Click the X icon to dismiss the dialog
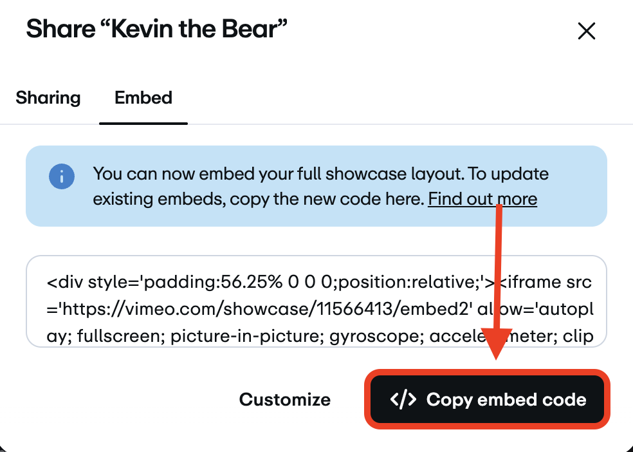 pyautogui.click(x=586, y=30)
